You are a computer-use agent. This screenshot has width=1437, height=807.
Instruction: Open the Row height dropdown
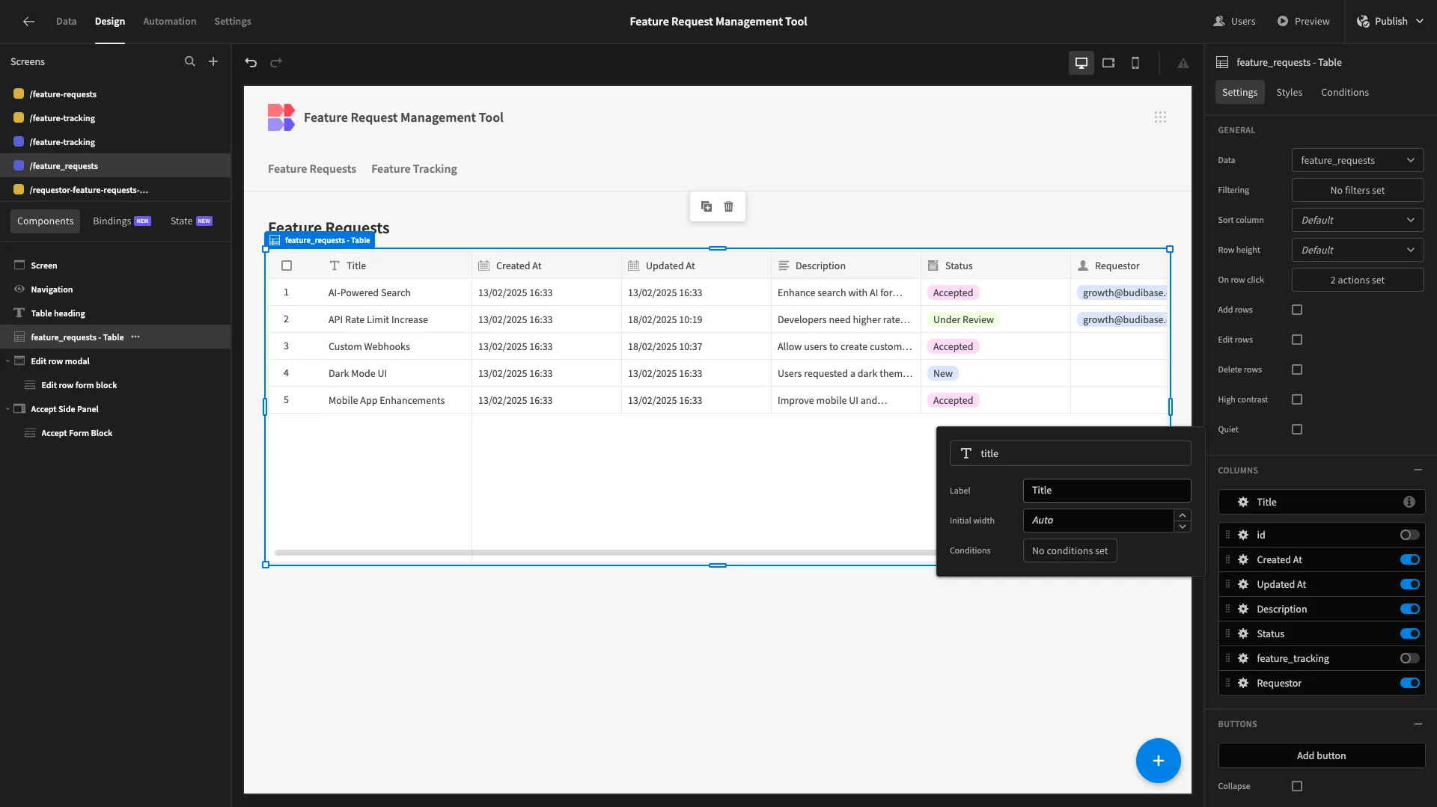(x=1358, y=250)
